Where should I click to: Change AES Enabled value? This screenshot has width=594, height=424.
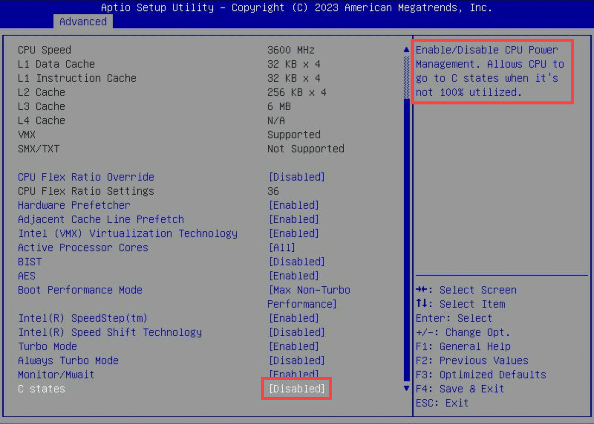coord(294,276)
